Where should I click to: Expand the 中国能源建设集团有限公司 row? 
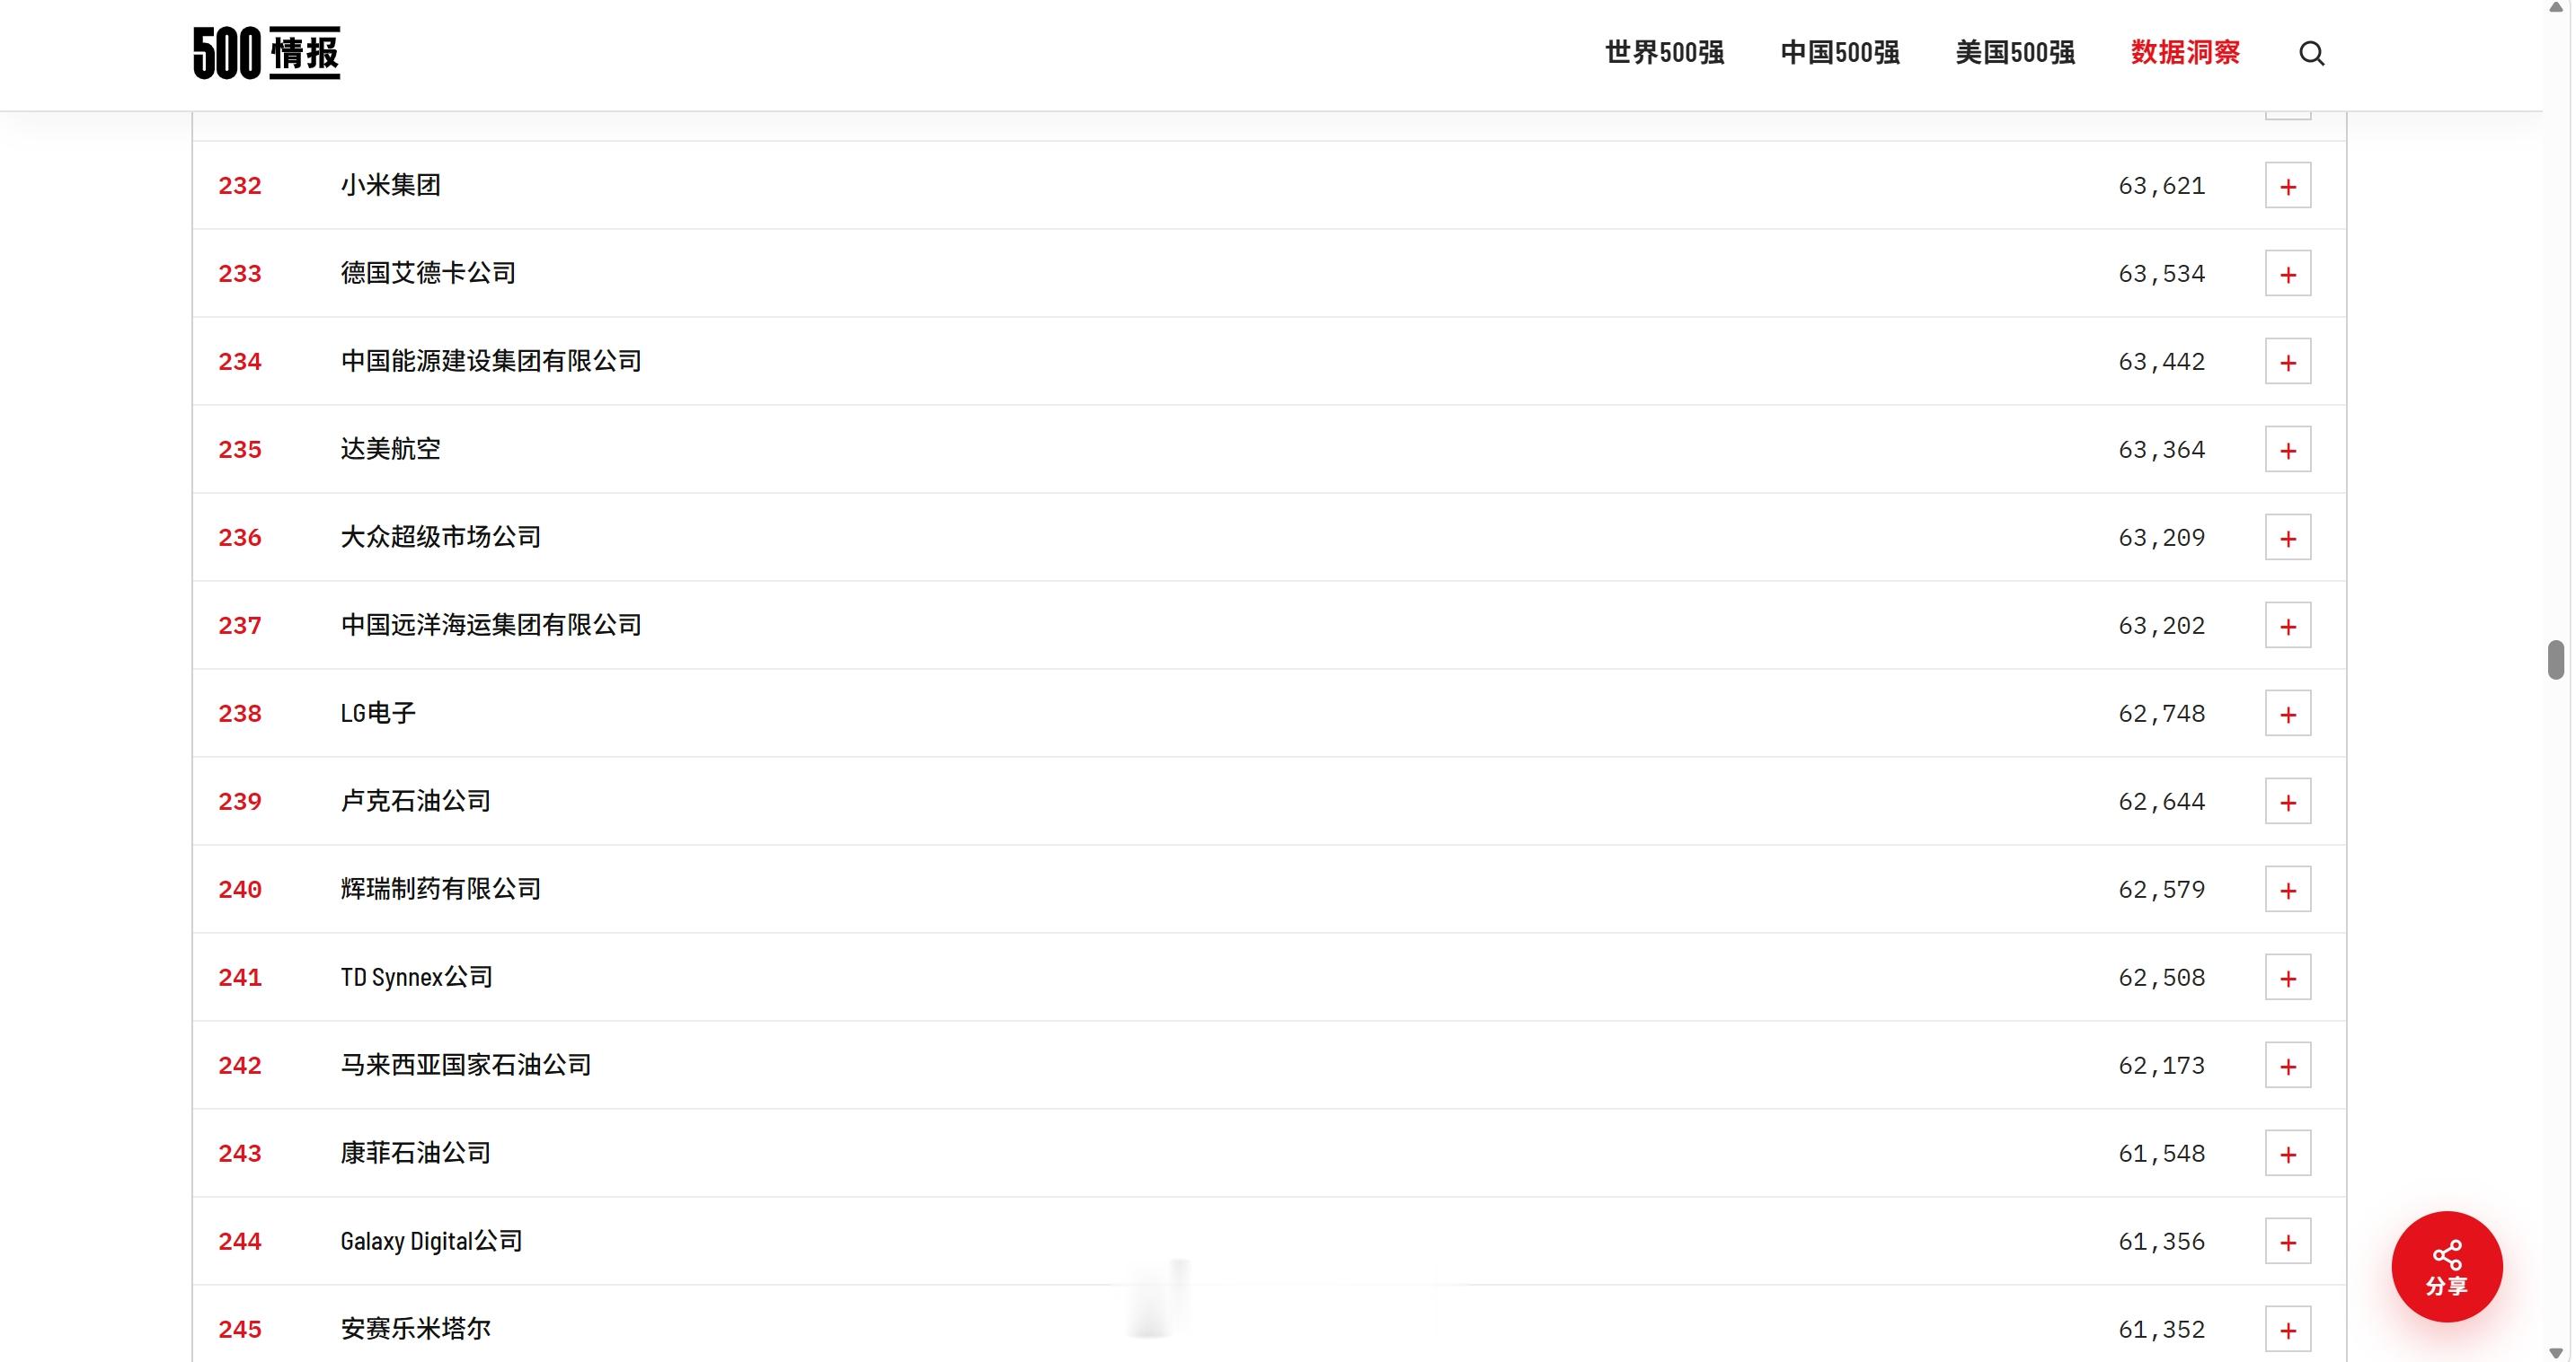[x=2288, y=362]
